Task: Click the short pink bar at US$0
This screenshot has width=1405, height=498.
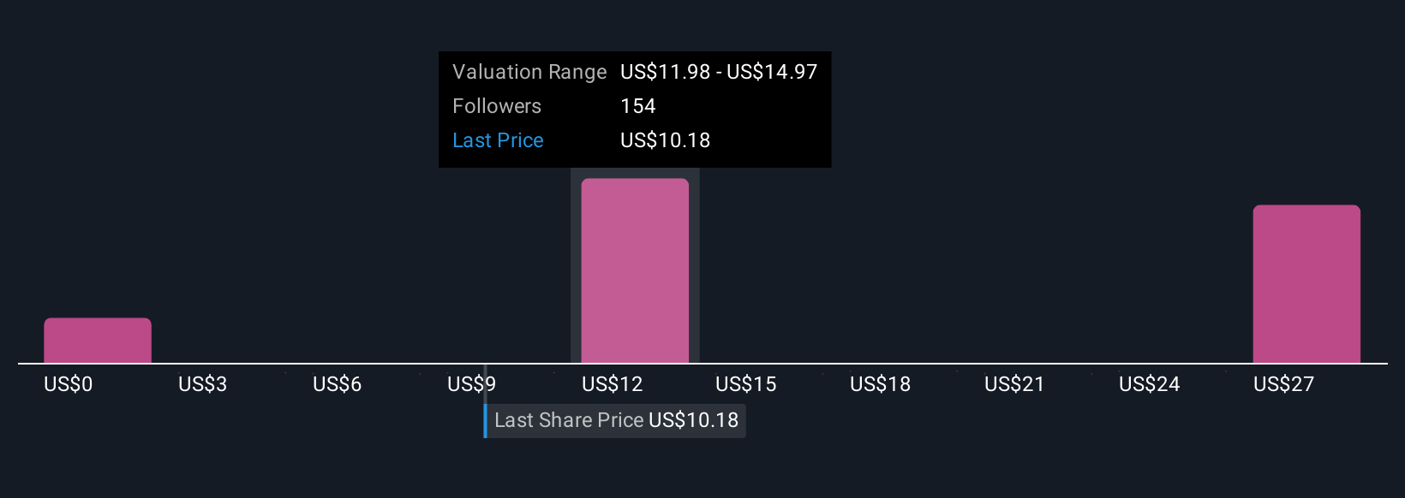Action: click(98, 341)
